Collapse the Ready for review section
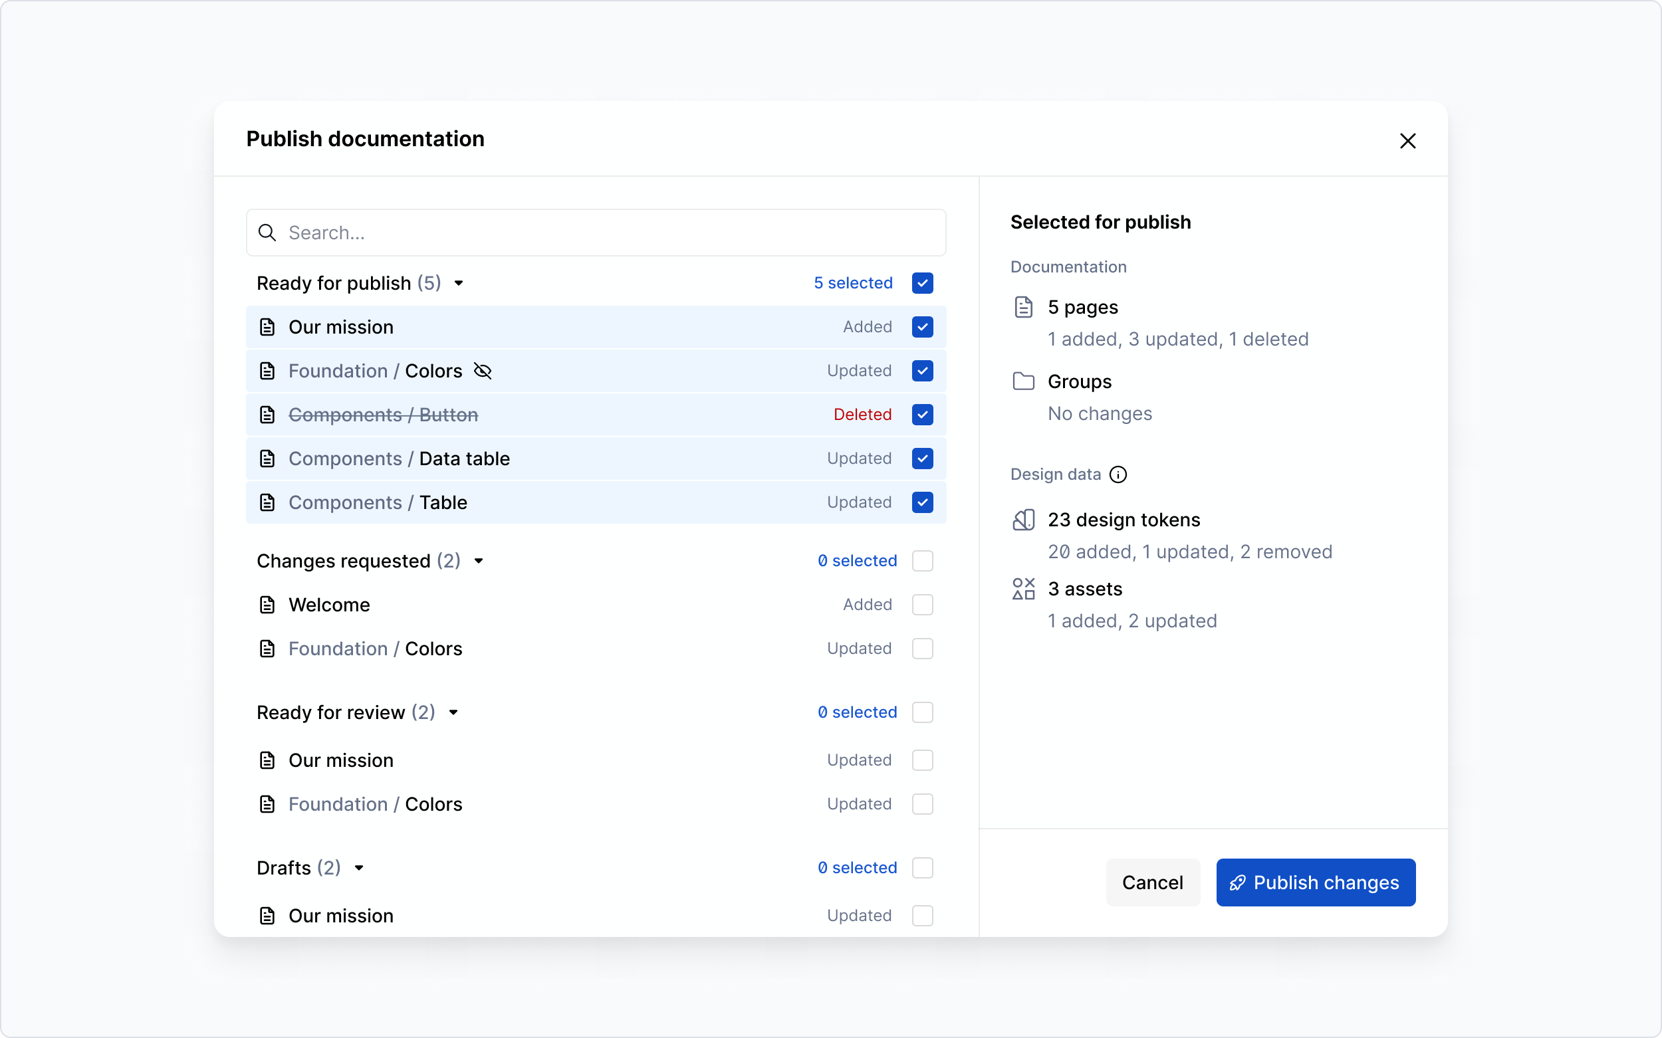This screenshot has width=1662, height=1038. (453, 712)
